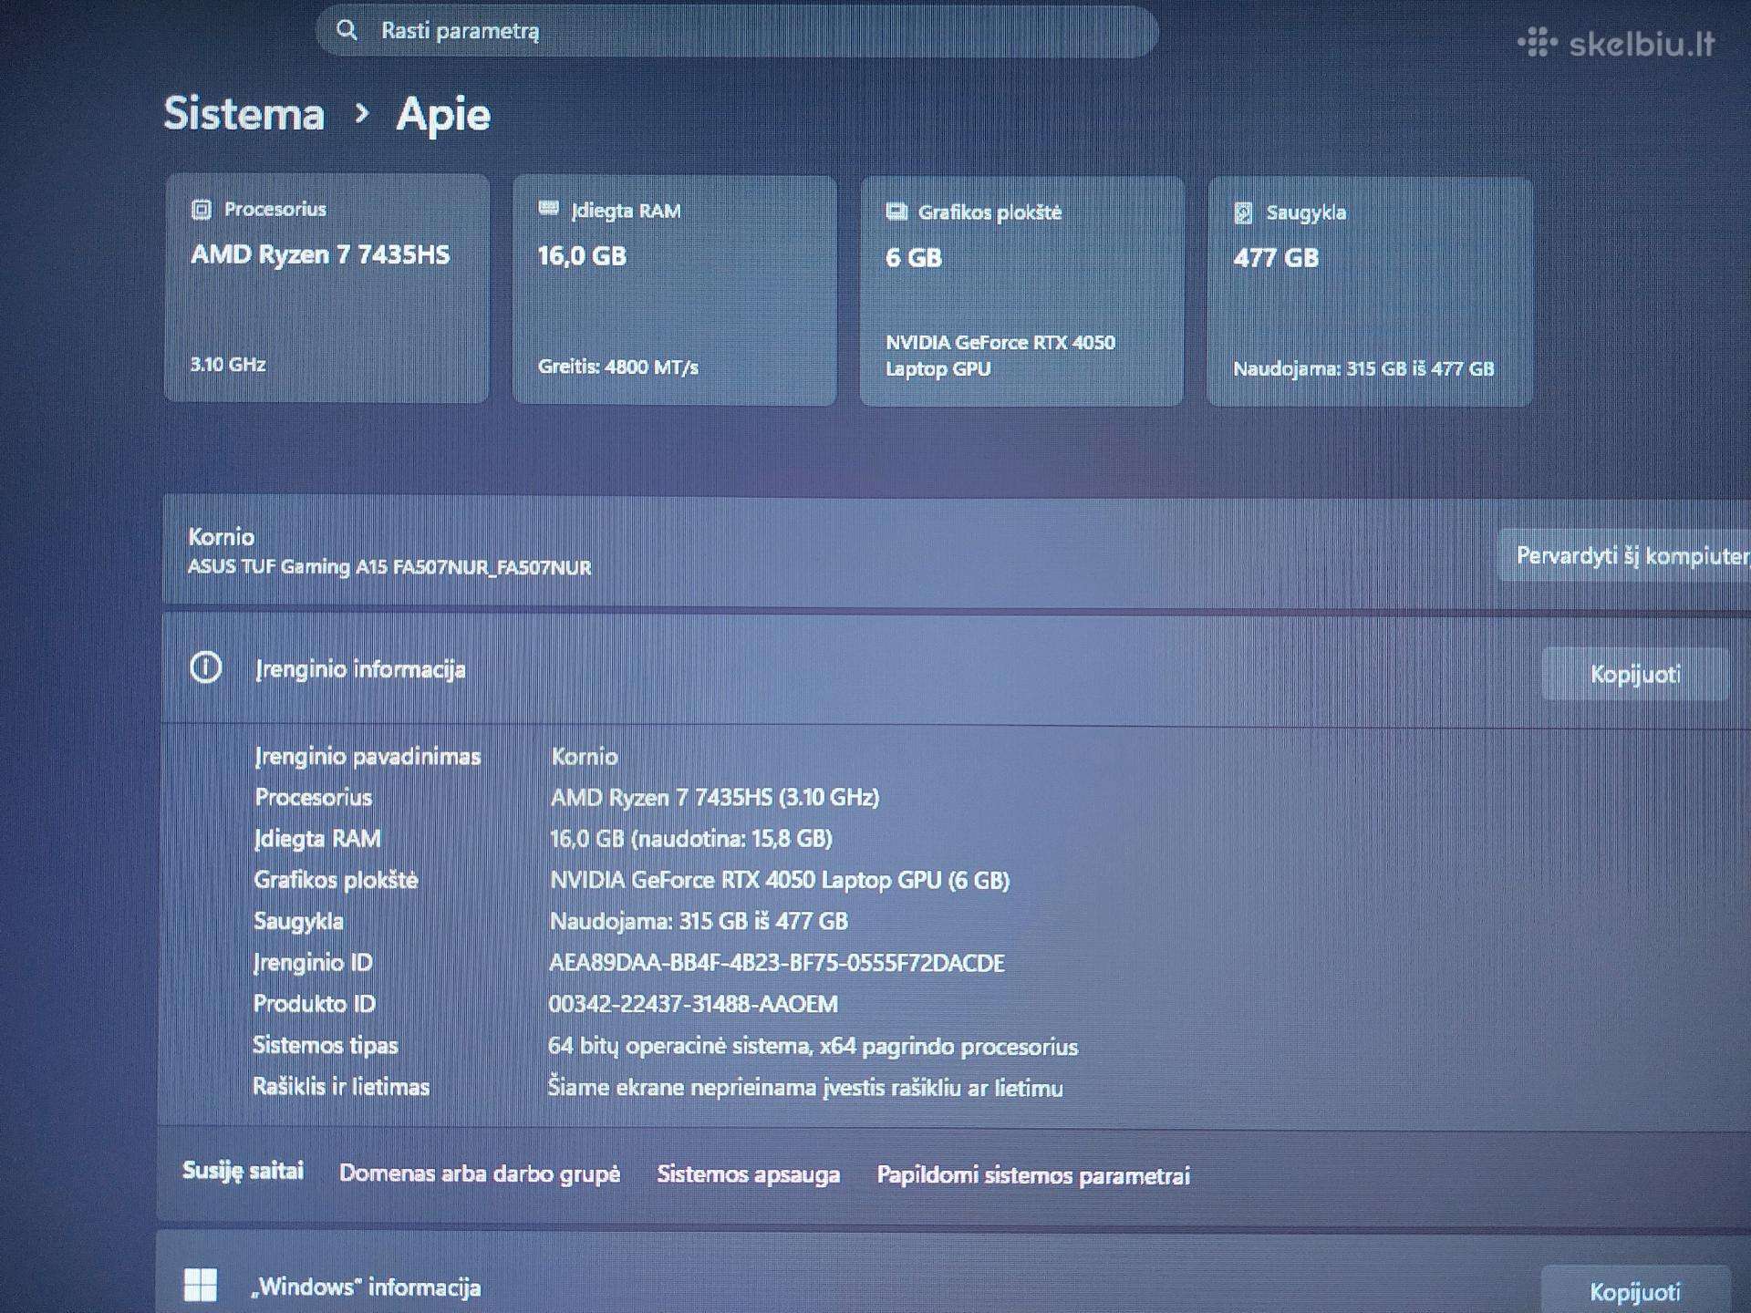The height and width of the screenshot is (1313, 1751).
Task: Click the device ID "AEA89DAA-BB4F-4B23-BF75-0555F72DACDE"
Action: (x=777, y=963)
